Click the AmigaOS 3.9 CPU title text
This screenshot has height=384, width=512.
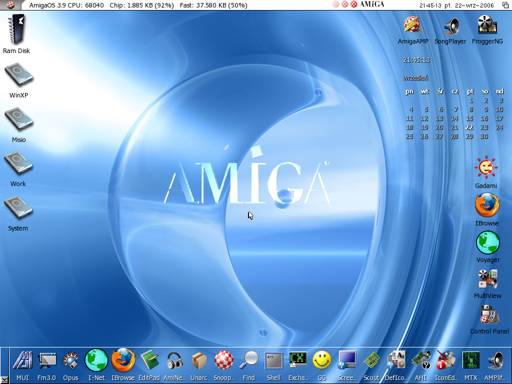click(66, 5)
